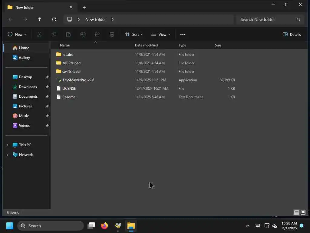Go back with the left arrow
This screenshot has height=233, width=310.
pos(11,19)
